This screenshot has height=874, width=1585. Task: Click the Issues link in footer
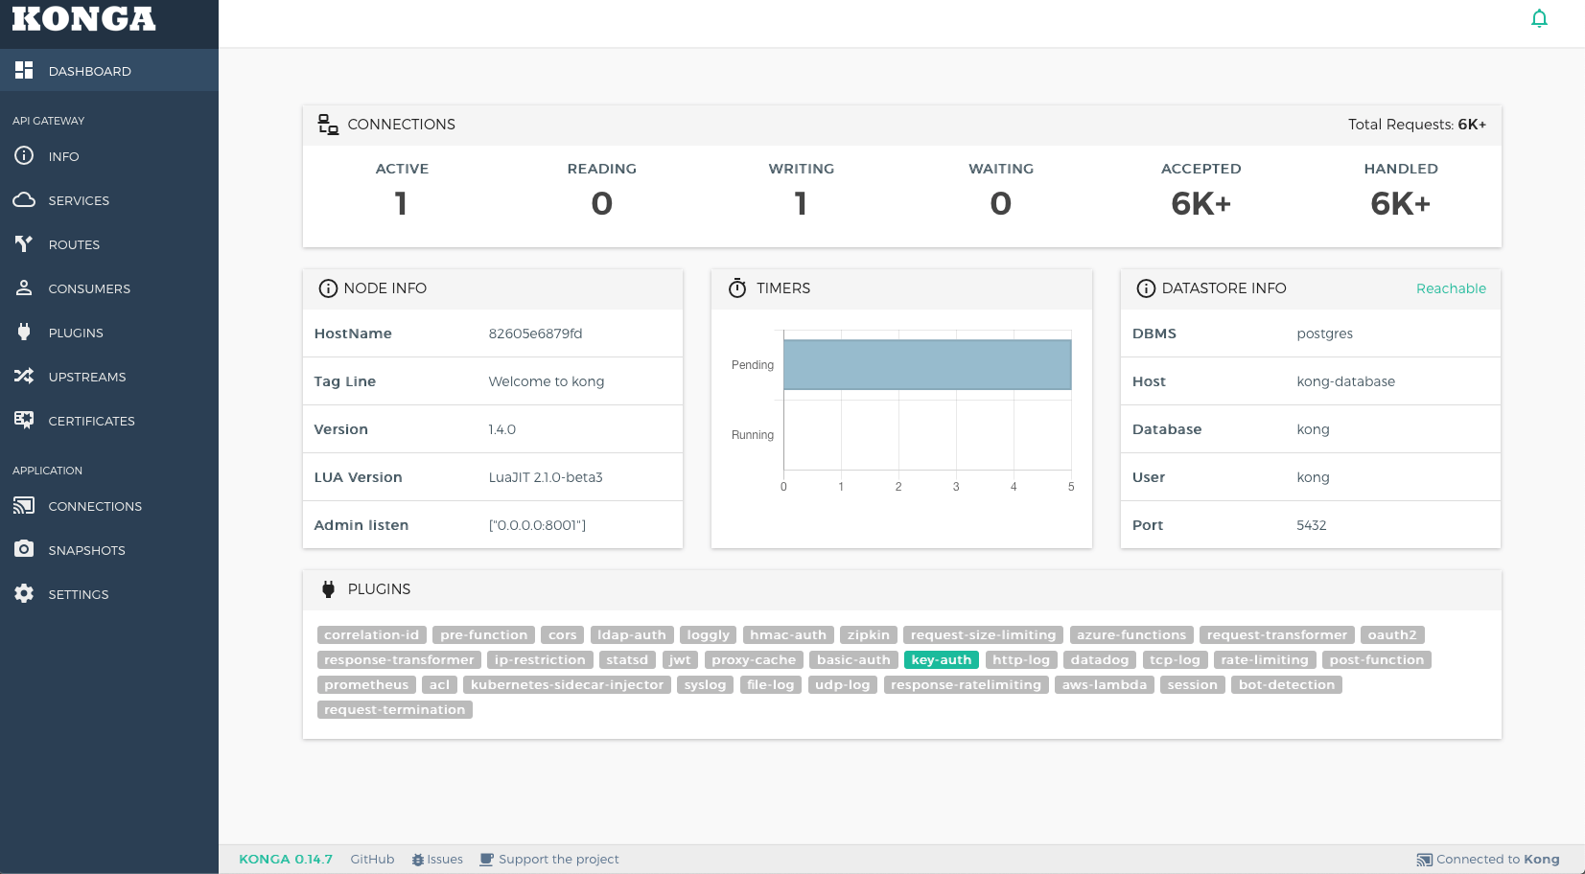click(438, 860)
